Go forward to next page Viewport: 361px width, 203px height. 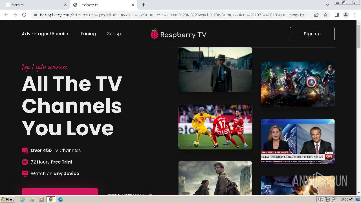[x=15, y=15]
